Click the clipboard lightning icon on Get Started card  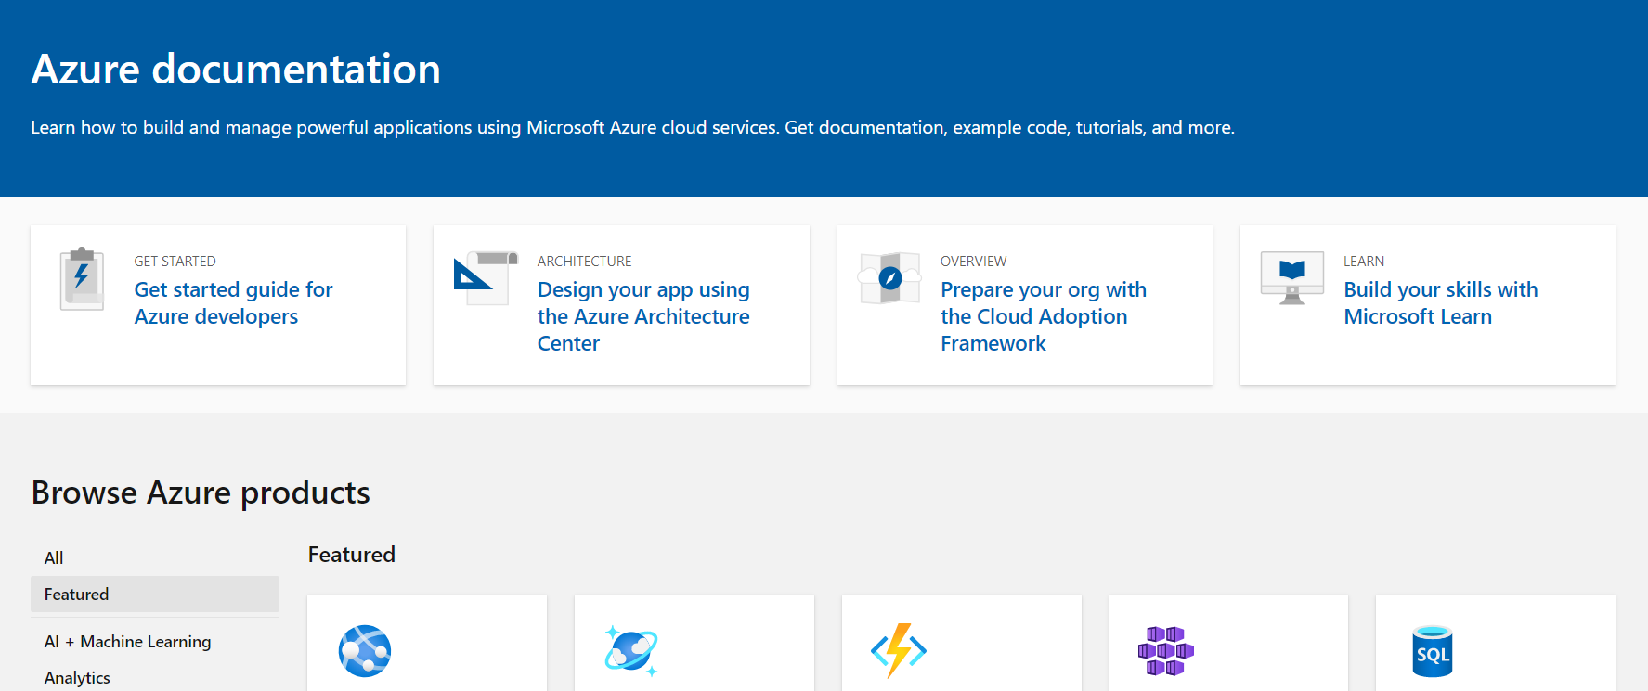[82, 279]
